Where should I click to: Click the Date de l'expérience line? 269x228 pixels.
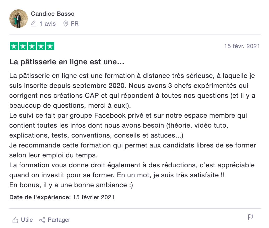click(62, 197)
